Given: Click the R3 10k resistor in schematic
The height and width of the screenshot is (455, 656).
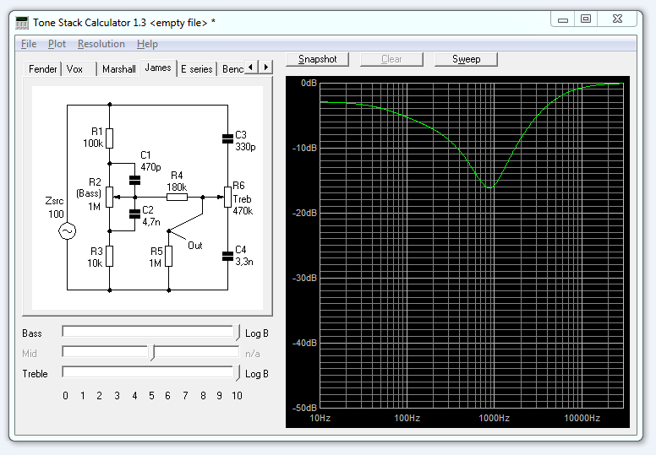Looking at the screenshot, I should (109, 256).
